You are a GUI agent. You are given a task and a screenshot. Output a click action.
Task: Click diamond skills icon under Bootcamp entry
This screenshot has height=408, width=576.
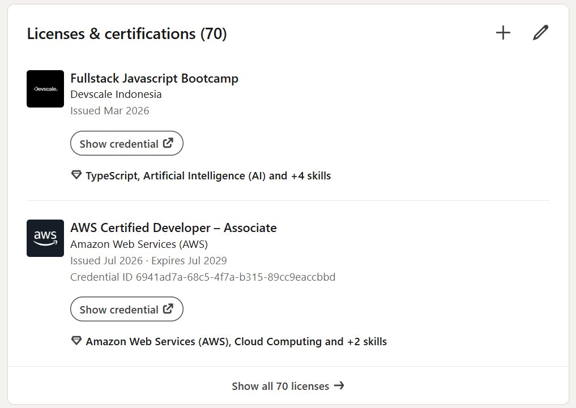pyautogui.click(x=76, y=175)
